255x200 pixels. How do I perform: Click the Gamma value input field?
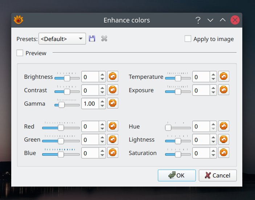tap(90, 103)
